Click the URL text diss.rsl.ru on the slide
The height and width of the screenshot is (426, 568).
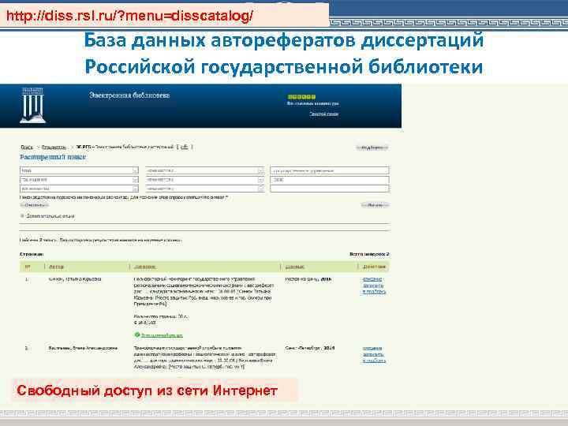point(129,16)
